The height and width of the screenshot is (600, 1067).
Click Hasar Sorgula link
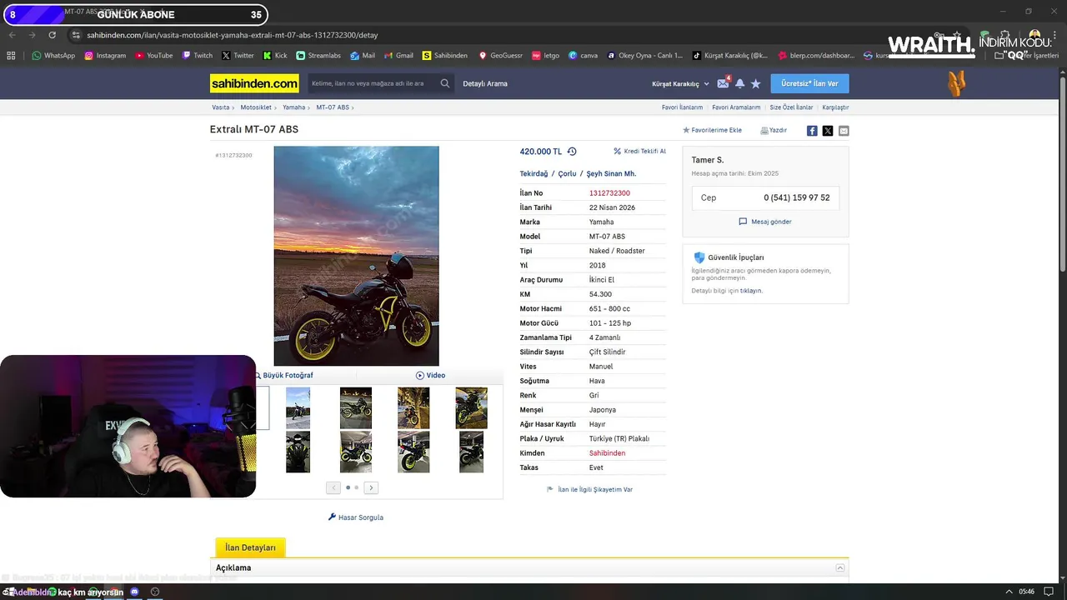pos(356,517)
